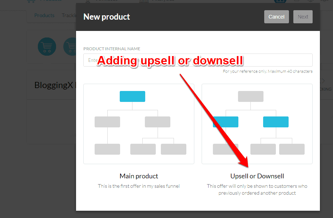The image size is (333, 218).
Task: Click 'For your reference only. Maximum 40 characters' note
Action: [267, 71]
